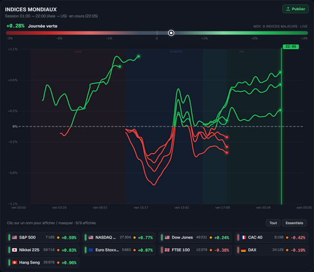Click the '9/9 affichés' hint text
The width and height of the screenshot is (314, 272).
tap(85, 223)
